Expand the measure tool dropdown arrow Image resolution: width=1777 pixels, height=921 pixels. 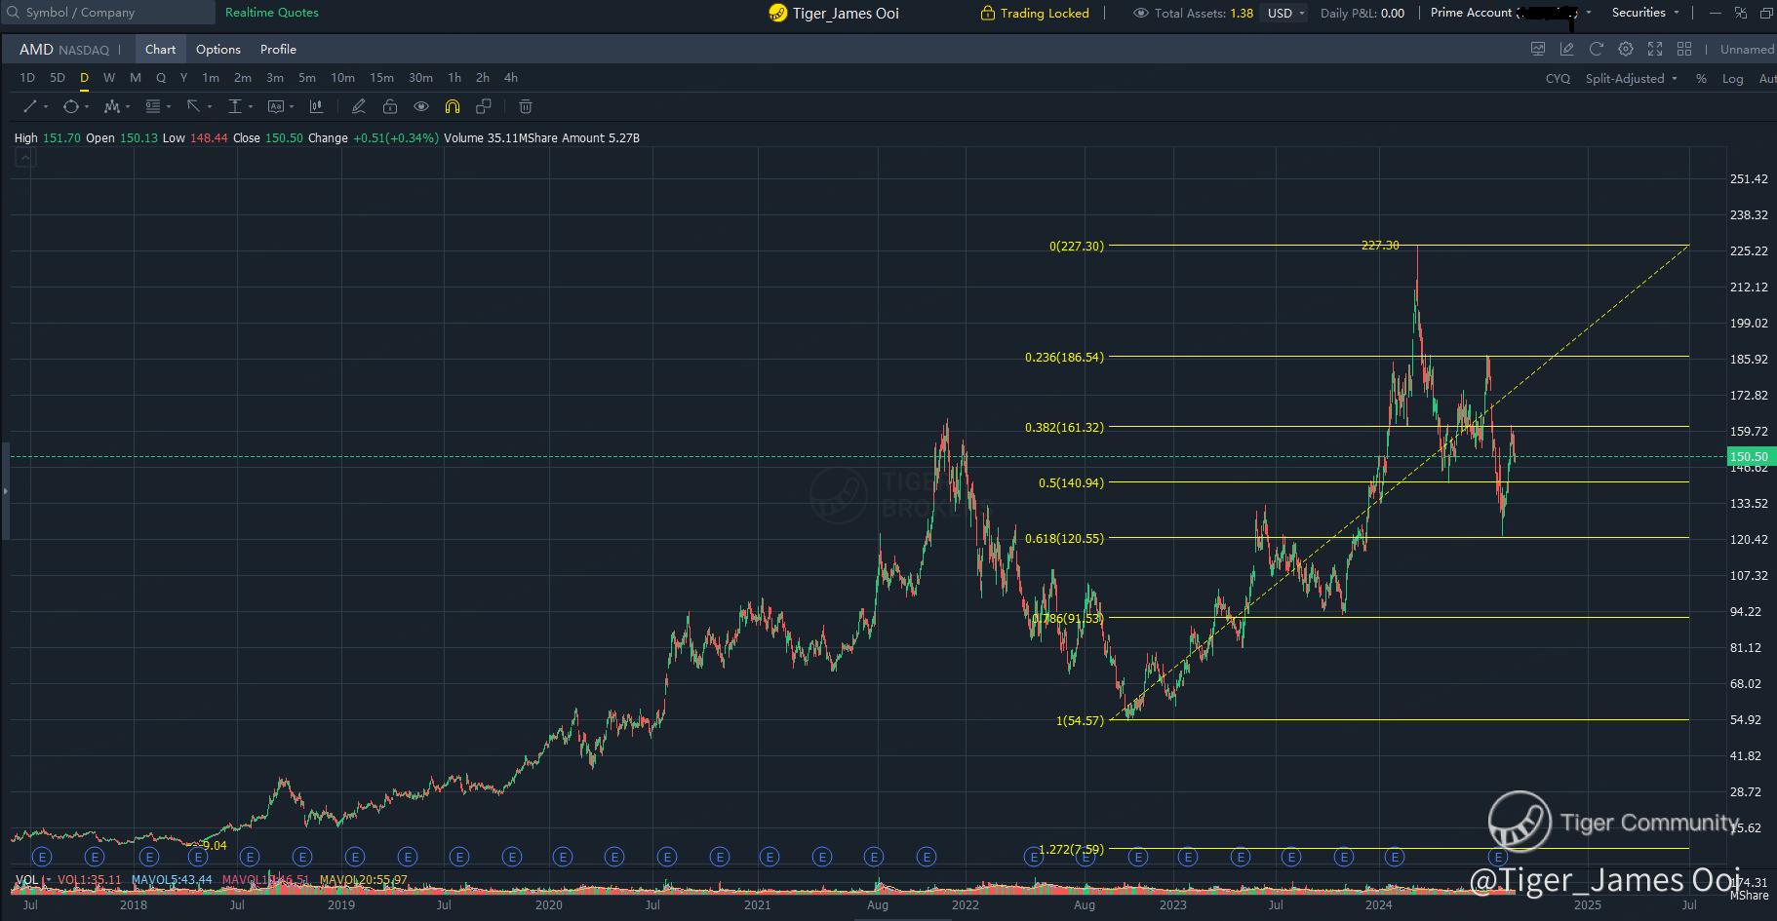coord(251,107)
